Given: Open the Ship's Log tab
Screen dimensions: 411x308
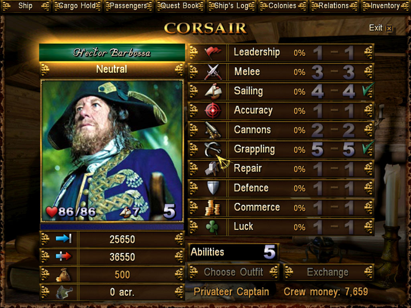Looking at the screenshot, I should coord(231,6).
